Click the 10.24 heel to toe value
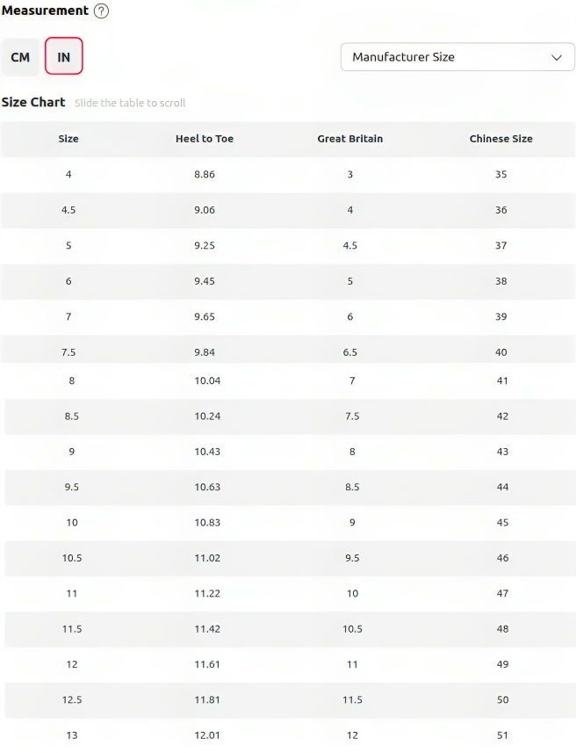The height and width of the screenshot is (753, 576). [207, 416]
